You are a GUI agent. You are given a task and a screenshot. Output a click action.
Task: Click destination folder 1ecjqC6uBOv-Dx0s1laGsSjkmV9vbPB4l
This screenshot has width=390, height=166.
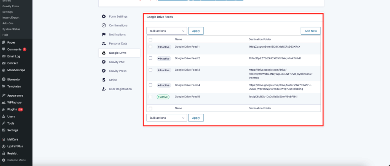pos(273,97)
